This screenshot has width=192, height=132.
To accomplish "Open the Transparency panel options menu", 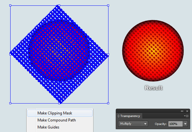I will coord(187,116).
